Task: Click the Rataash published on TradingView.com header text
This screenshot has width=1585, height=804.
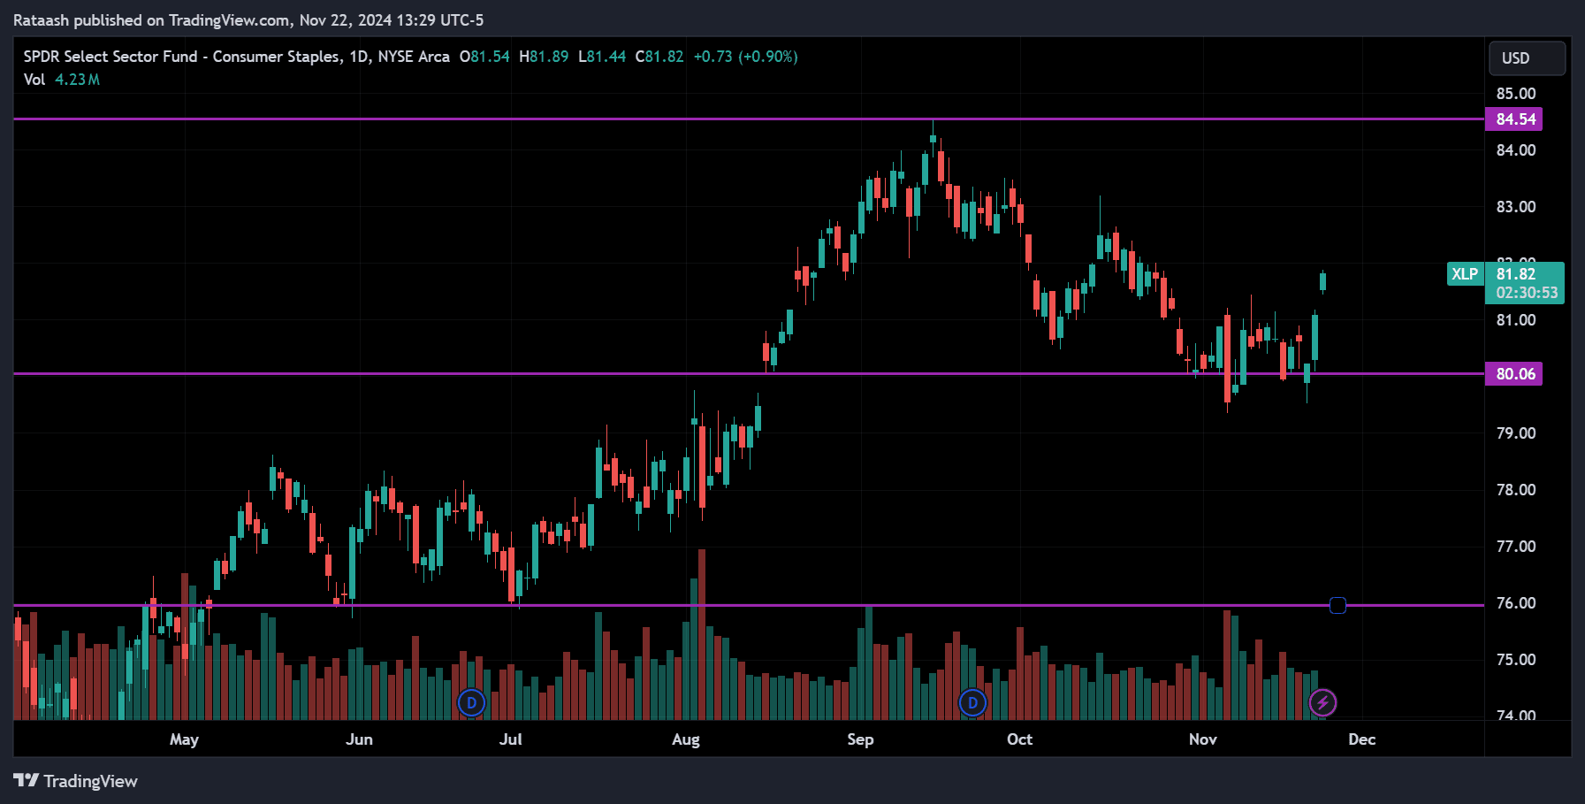Action: tap(248, 19)
